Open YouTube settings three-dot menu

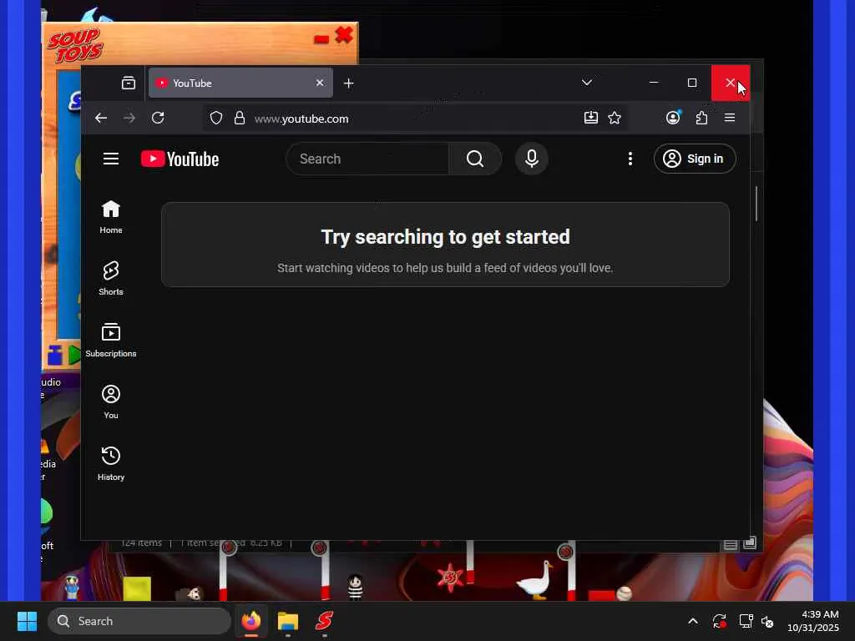click(630, 159)
